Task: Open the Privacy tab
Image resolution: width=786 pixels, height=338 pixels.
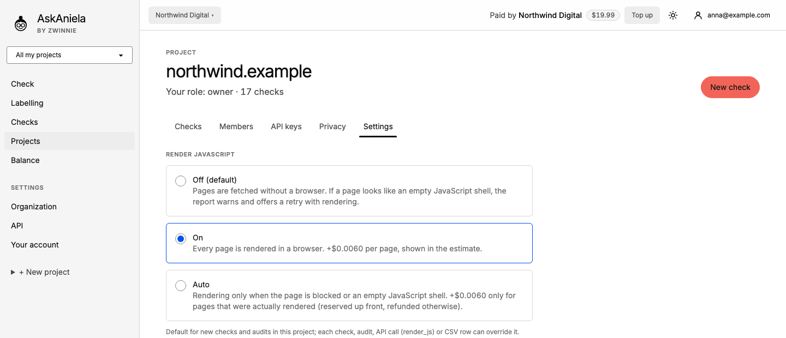Action: (332, 126)
